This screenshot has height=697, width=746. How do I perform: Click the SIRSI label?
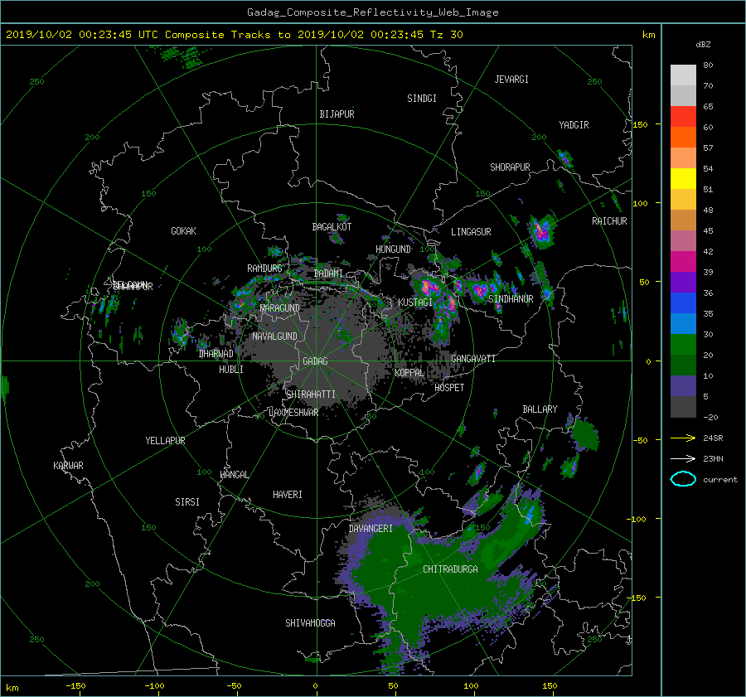tap(187, 502)
